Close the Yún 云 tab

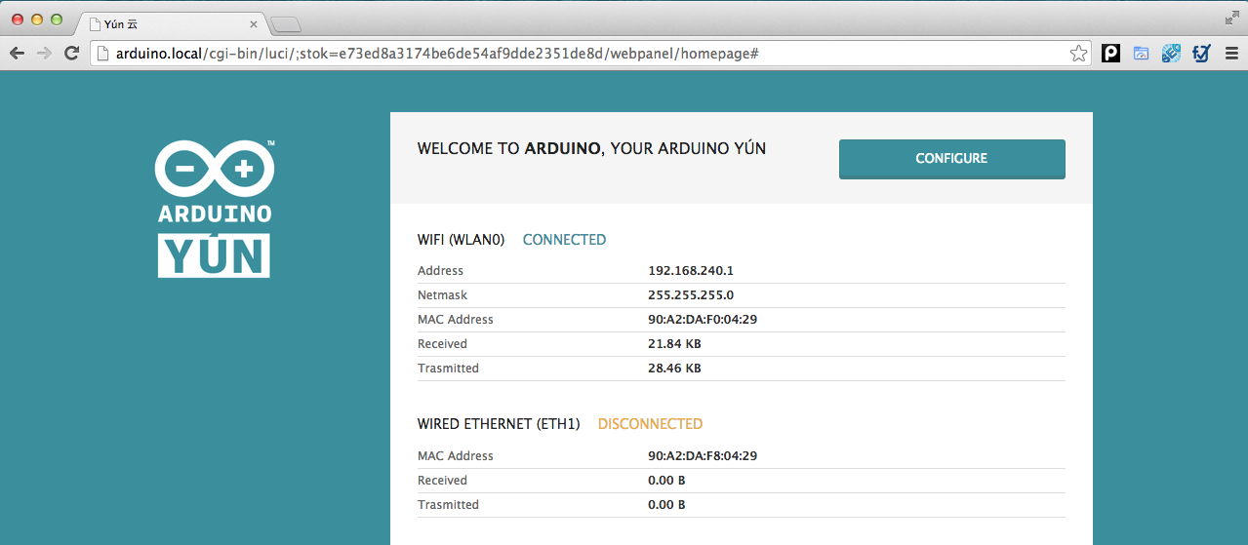click(x=254, y=23)
